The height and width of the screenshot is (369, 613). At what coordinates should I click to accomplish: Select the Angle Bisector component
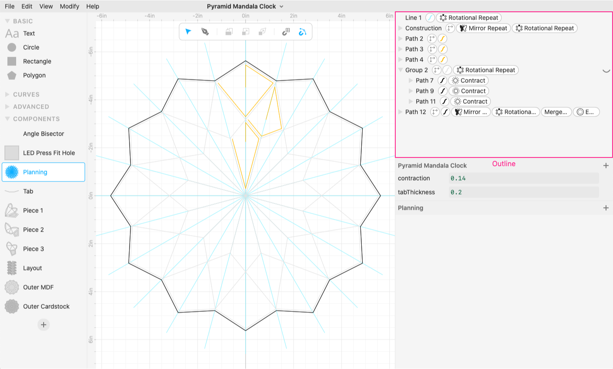[x=43, y=133]
